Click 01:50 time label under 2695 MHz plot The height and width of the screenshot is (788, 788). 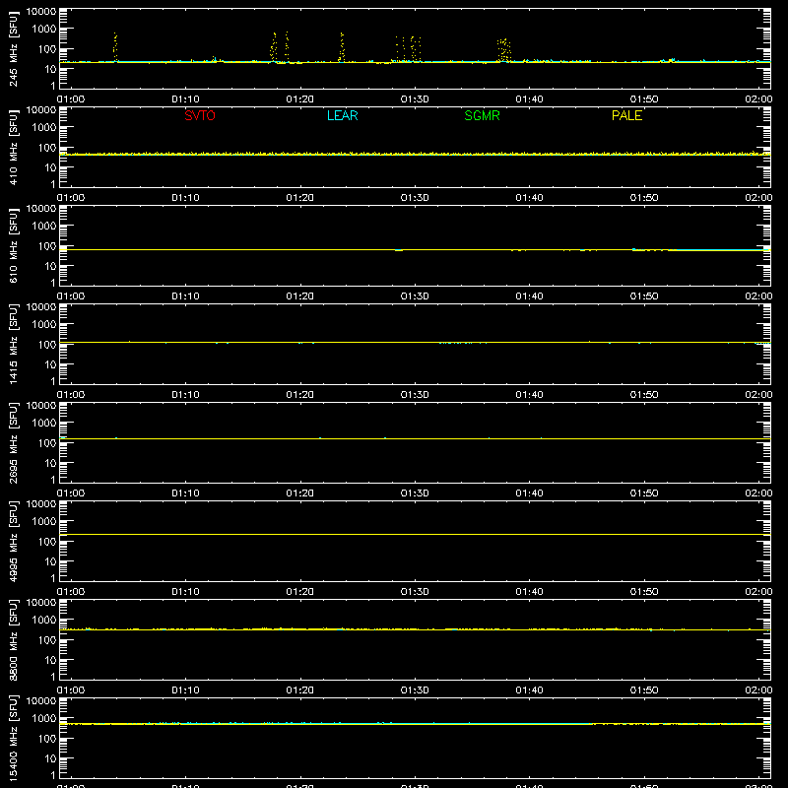644,493
